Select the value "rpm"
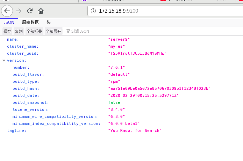243x161 pixels. (x=114, y=81)
